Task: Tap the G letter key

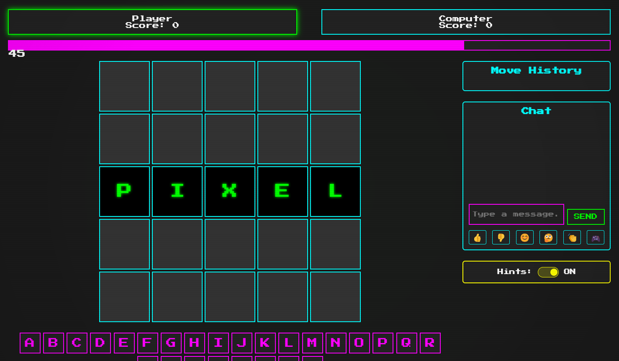Action: click(x=171, y=343)
